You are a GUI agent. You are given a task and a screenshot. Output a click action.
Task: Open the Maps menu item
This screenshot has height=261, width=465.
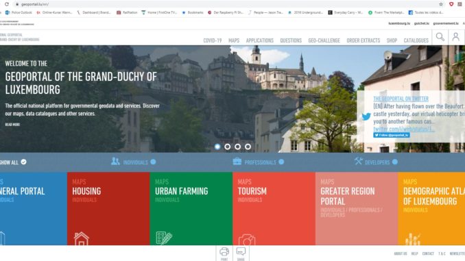(234, 40)
